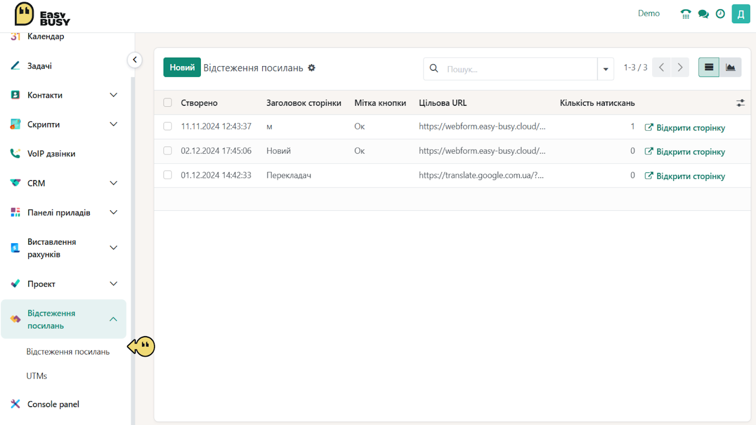Expand the Проект menu chevron
The height and width of the screenshot is (425, 756).
(x=113, y=284)
